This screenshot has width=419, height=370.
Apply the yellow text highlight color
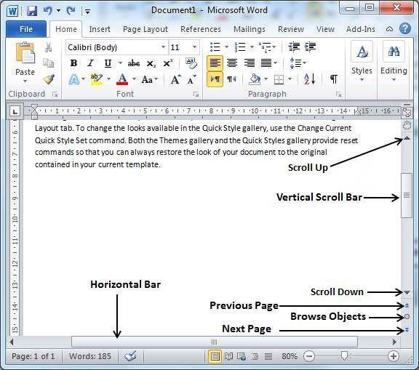[97, 79]
